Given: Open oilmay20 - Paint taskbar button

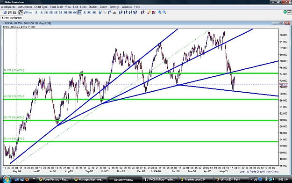Looking at the screenshot, I should pos(231,180).
